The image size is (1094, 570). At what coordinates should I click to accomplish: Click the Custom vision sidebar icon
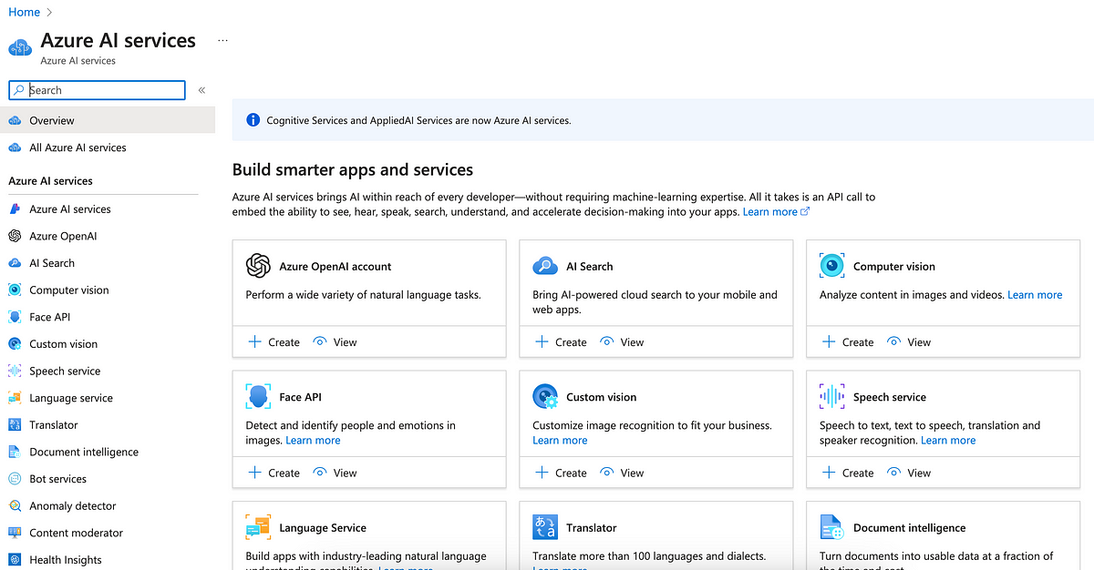click(x=15, y=344)
